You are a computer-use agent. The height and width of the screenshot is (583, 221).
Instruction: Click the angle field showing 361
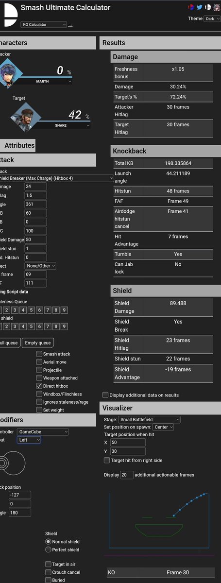35,204
